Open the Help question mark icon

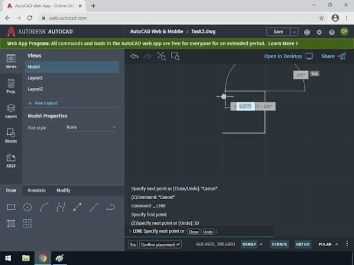click(x=332, y=32)
